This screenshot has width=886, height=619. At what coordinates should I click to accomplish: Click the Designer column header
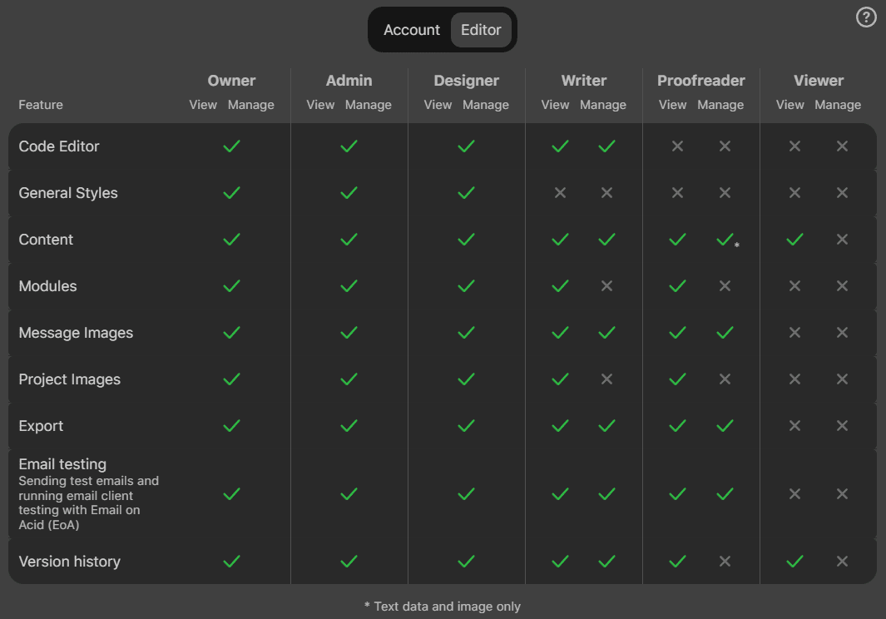(x=466, y=81)
